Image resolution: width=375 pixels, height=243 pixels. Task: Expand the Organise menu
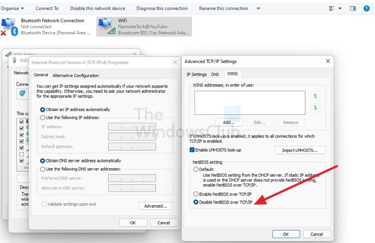[12, 9]
